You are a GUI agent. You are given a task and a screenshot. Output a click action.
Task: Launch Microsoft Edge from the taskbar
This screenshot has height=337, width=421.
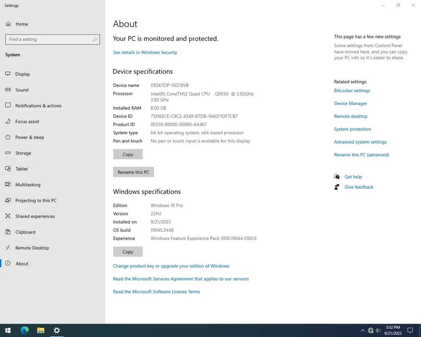click(25, 330)
